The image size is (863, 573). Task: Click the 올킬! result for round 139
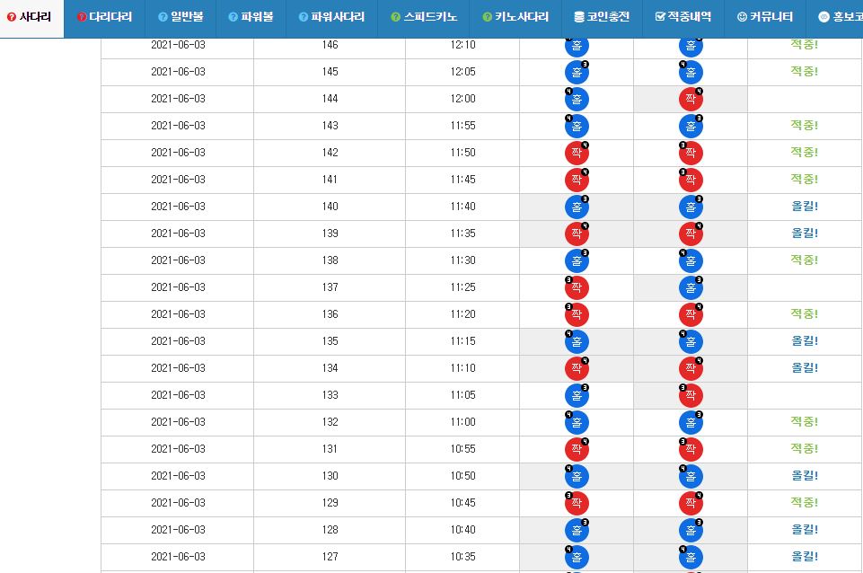click(x=804, y=234)
